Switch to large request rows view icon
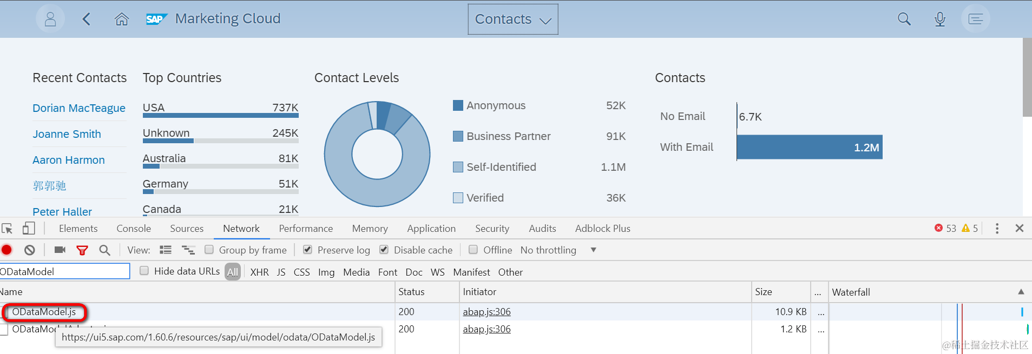Viewport: 1032px width, 354px height. coord(166,250)
